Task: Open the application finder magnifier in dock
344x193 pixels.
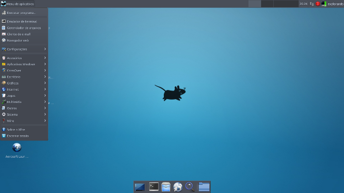Action: point(190,187)
